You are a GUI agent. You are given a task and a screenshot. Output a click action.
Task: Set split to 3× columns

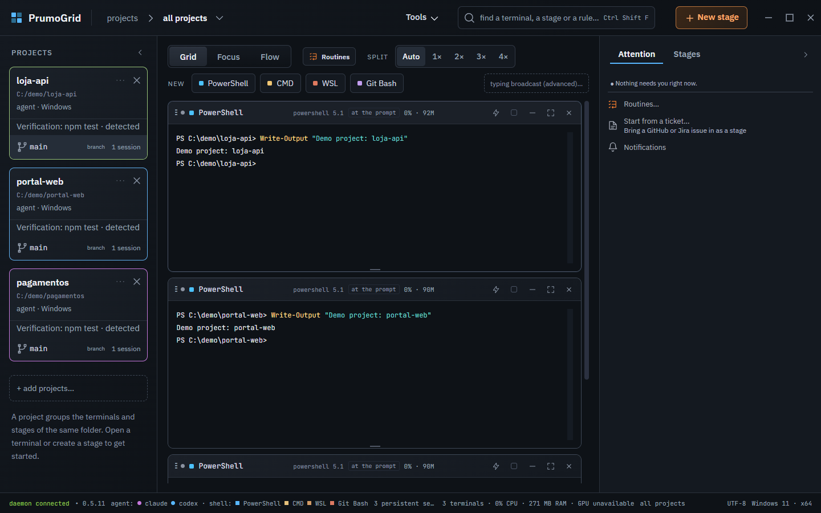point(481,56)
